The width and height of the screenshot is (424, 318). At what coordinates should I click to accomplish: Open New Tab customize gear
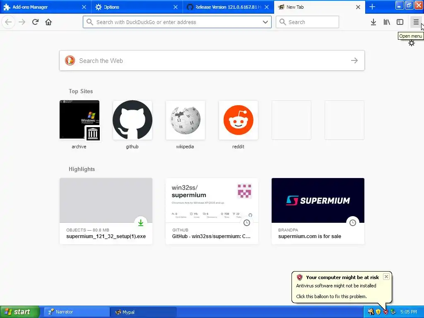411,43
